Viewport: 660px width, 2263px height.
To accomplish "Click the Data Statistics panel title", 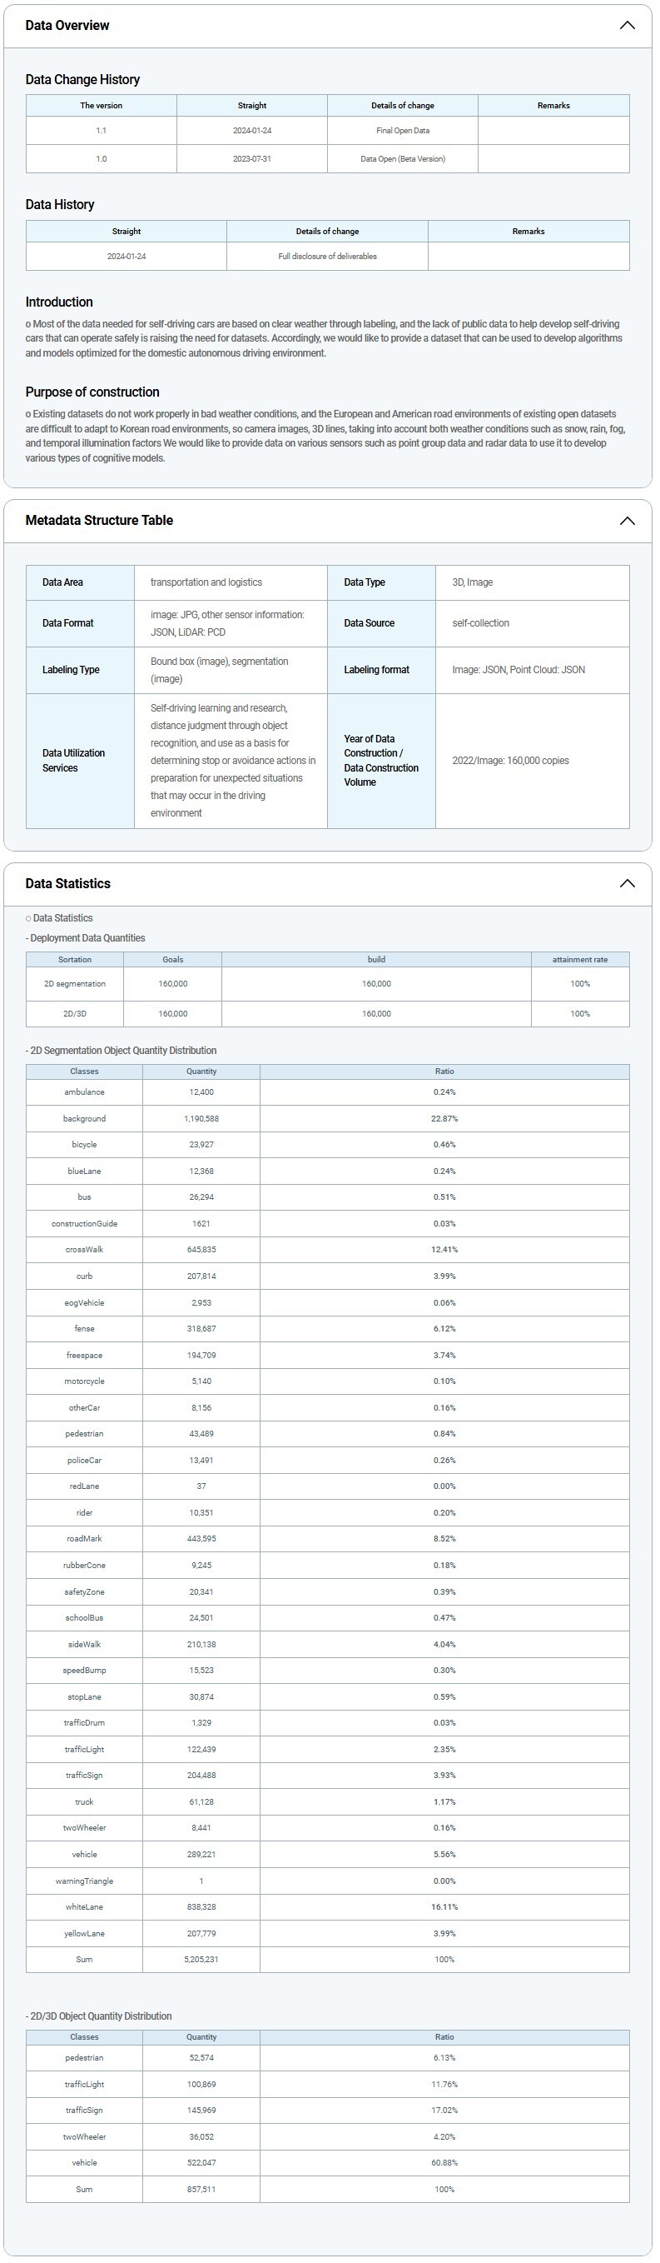I will coord(67,884).
